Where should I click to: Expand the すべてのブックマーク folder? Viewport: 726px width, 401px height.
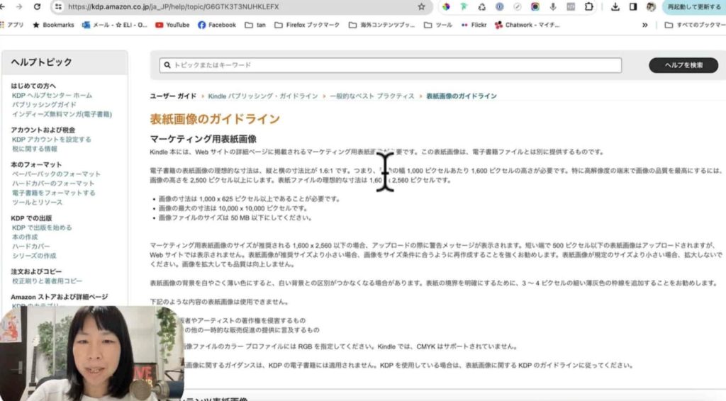click(x=695, y=25)
